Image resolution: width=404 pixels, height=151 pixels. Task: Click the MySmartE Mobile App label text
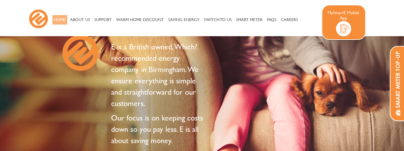343,15
